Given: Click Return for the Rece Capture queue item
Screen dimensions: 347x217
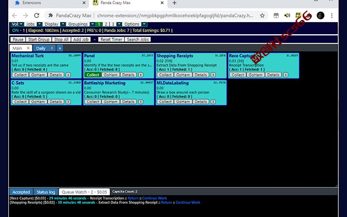Looking at the screenshot, I should coord(133,198).
